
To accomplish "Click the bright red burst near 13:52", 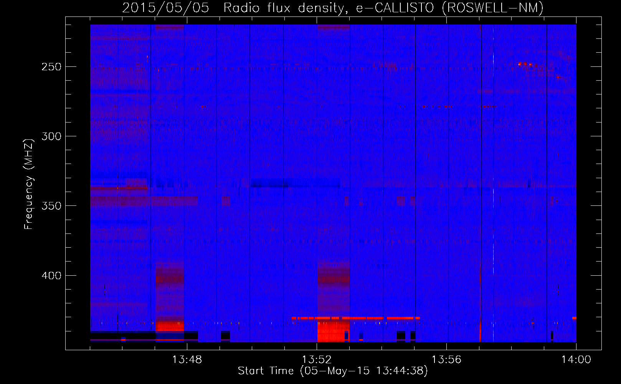I will tap(333, 331).
